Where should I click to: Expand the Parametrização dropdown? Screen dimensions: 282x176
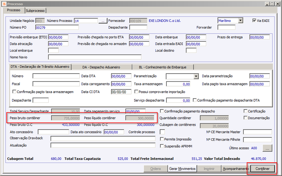(x=196, y=76)
